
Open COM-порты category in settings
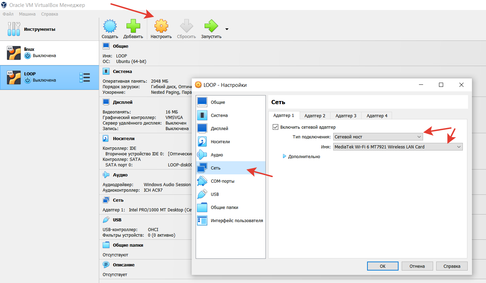(231, 181)
